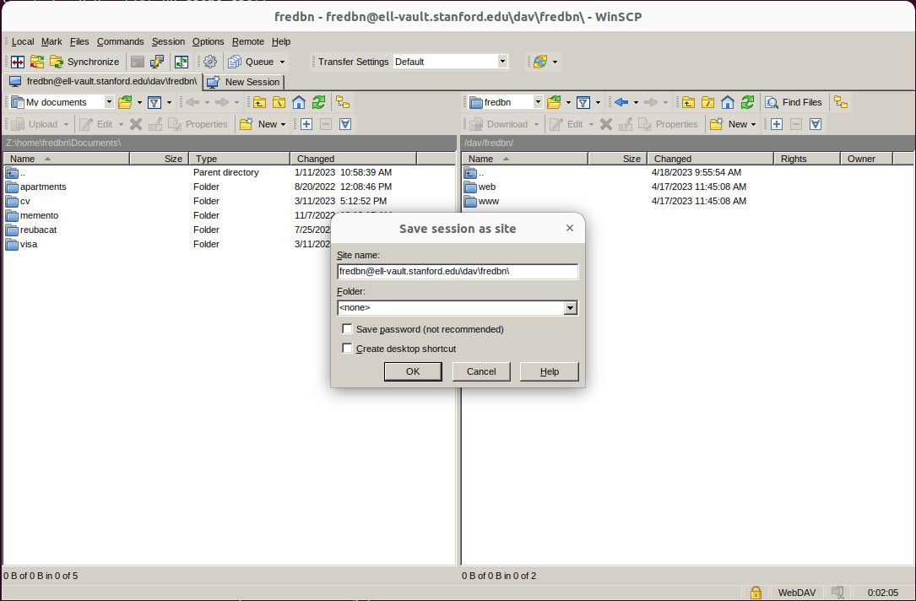Click OK to save the site
Viewport: 916px width, 601px height.
pos(413,371)
